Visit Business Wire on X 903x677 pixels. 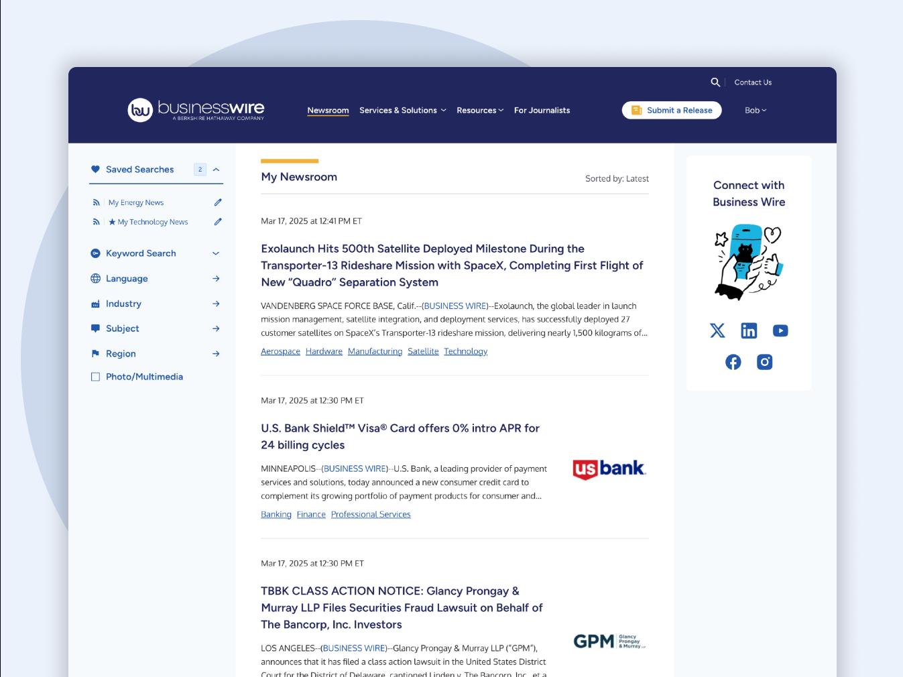(717, 330)
